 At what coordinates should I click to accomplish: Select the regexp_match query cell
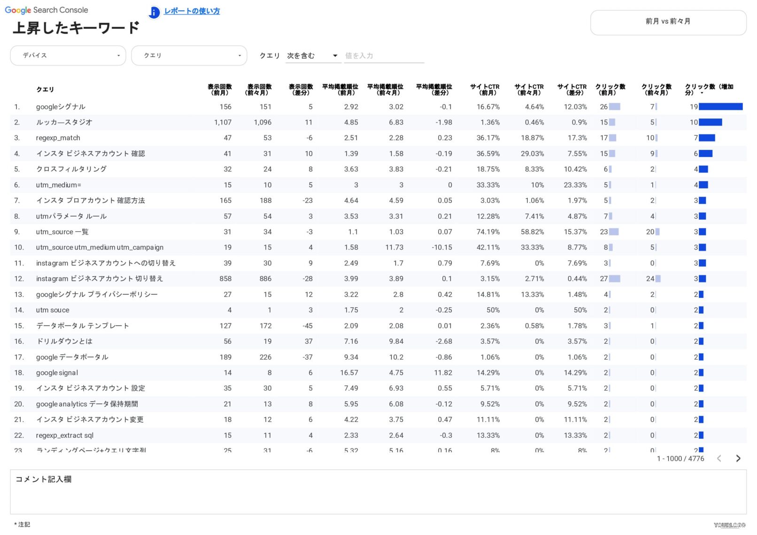coord(58,138)
